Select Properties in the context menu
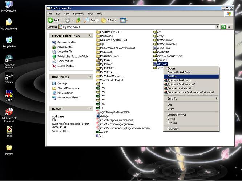 click(x=173, y=129)
